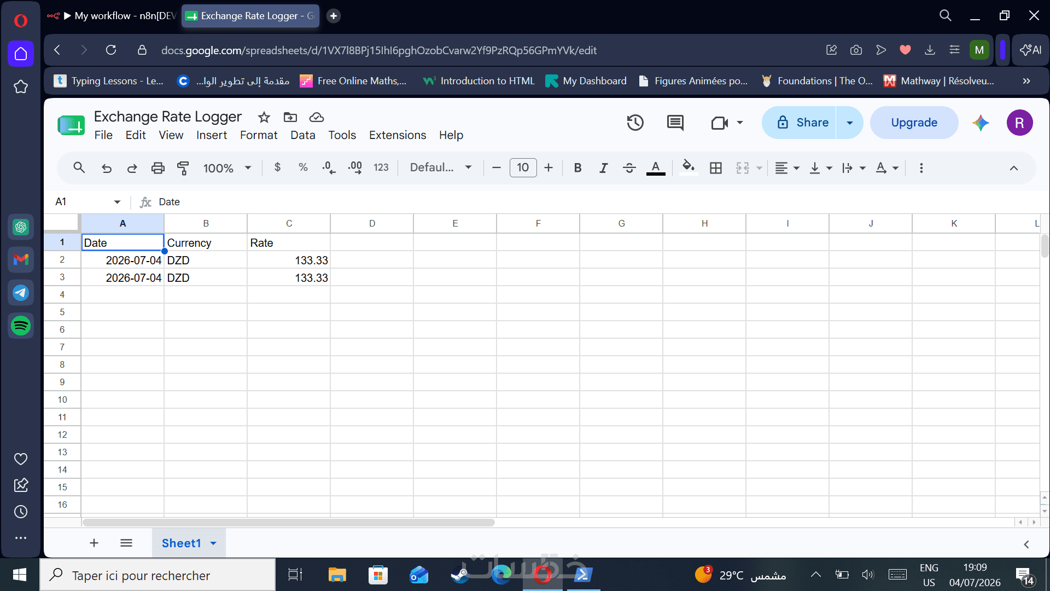Click the undo icon in Sheets toolbar

(x=107, y=168)
